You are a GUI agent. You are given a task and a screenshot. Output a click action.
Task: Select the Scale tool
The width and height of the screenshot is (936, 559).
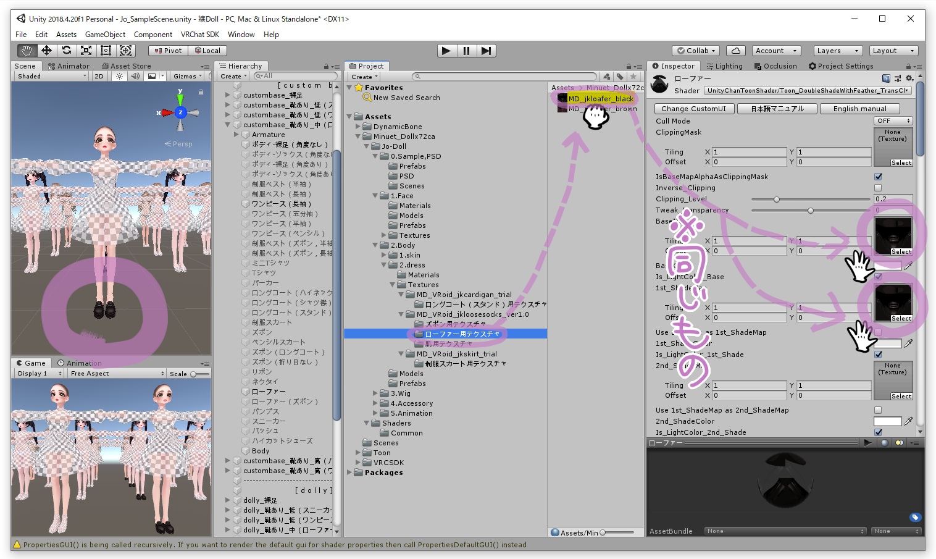point(86,51)
